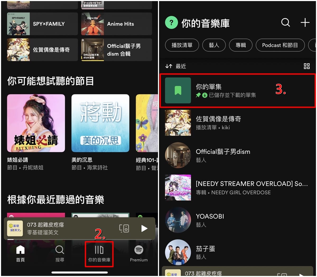The width and height of the screenshot is (317, 277).
Task: Tap the 你可能想試聽的節目 section heading
Action: pyautogui.click(x=50, y=81)
